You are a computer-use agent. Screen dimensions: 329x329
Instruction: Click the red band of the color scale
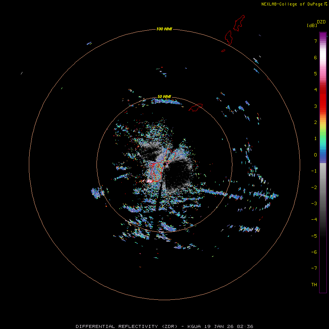pyautogui.click(x=323, y=99)
